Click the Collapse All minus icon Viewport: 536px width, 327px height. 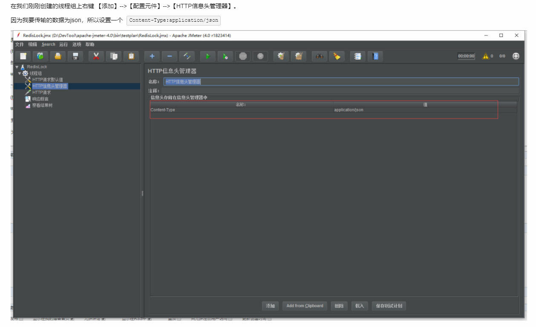[170, 56]
